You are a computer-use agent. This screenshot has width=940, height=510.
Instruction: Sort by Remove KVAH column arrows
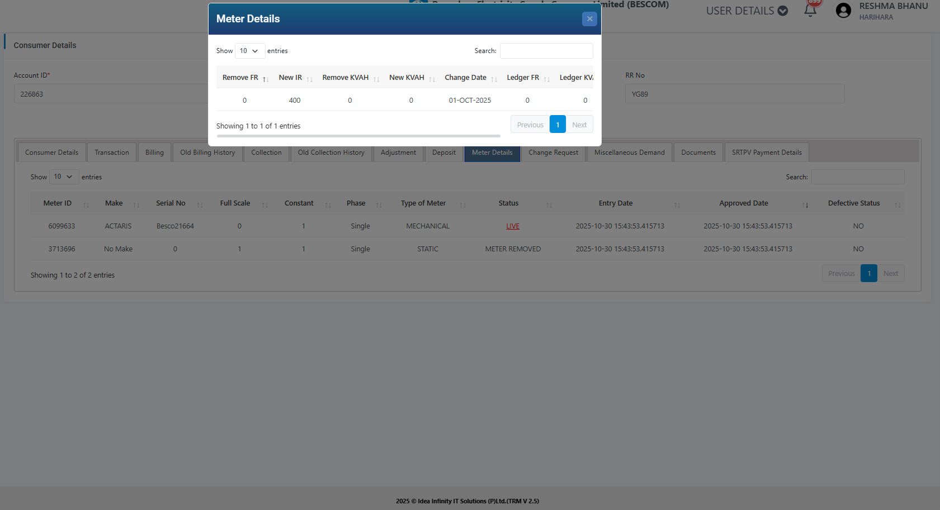coord(376,79)
